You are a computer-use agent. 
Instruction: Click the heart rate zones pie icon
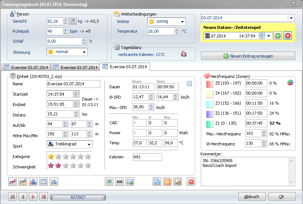tap(290, 83)
